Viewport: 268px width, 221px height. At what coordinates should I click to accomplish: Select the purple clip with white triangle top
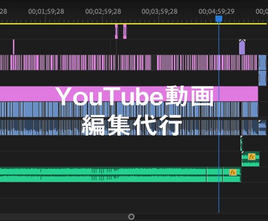point(242,47)
